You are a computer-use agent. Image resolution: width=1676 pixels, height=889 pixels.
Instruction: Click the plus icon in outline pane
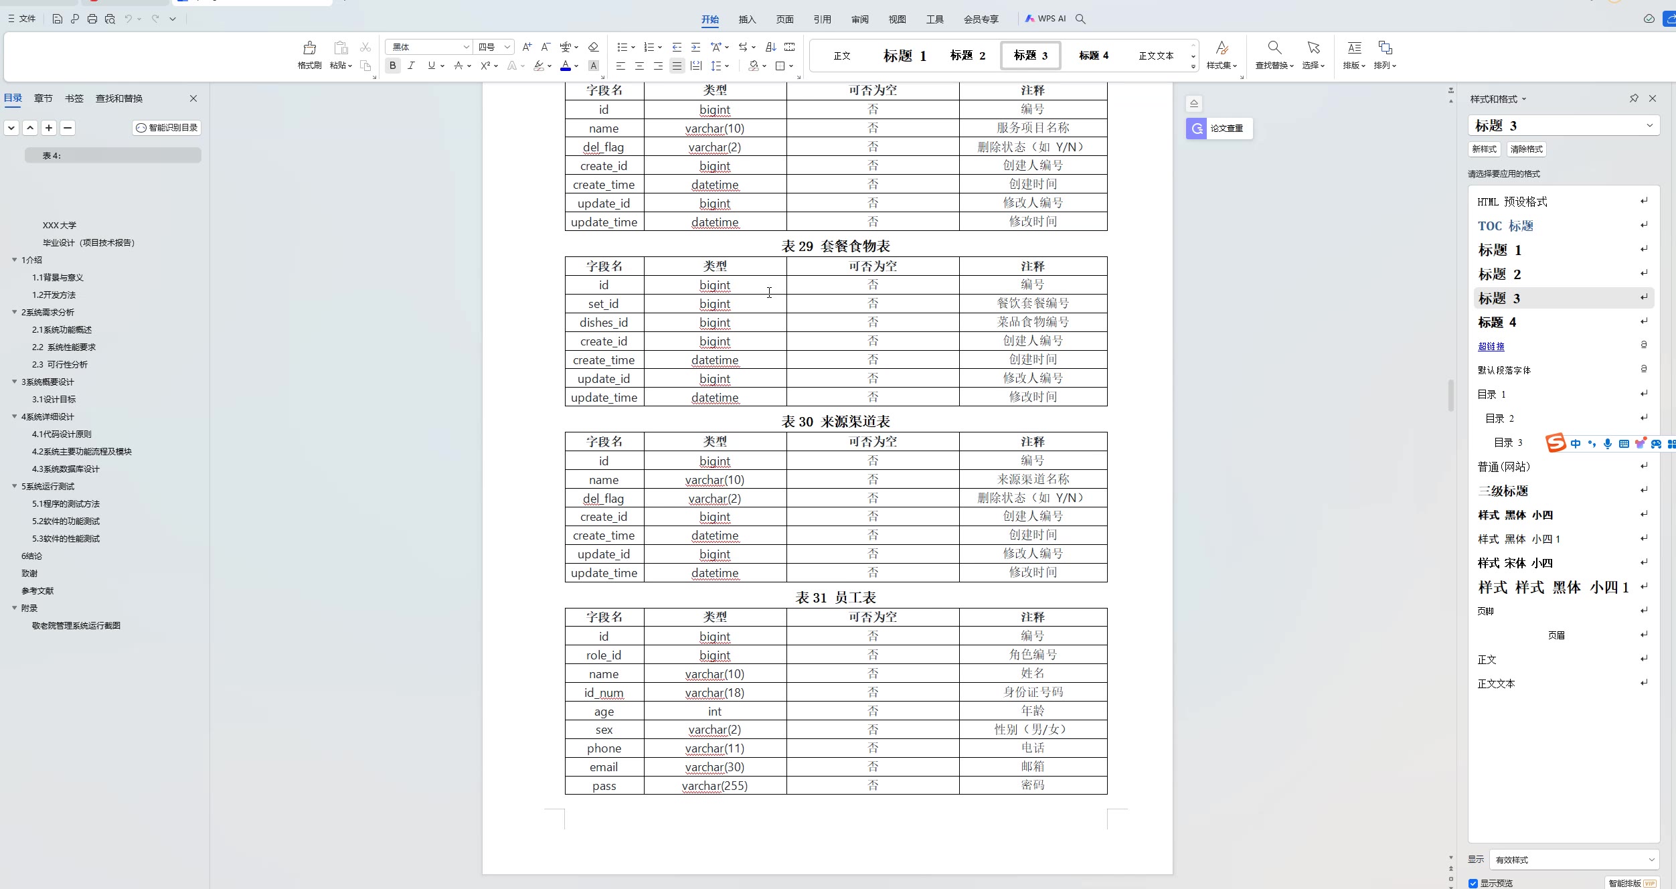(49, 128)
